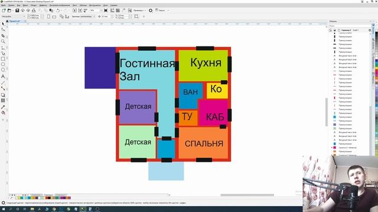Expand the group of 7 objects row
This screenshot has height=212, width=378.
pyautogui.click(x=332, y=148)
